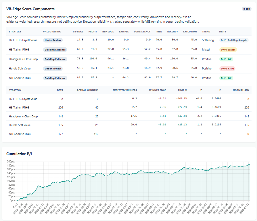
Task: Click the BETS column header
Action: 60,90
